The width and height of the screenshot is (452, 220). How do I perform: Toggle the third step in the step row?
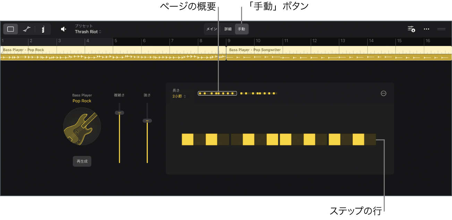coord(212,139)
